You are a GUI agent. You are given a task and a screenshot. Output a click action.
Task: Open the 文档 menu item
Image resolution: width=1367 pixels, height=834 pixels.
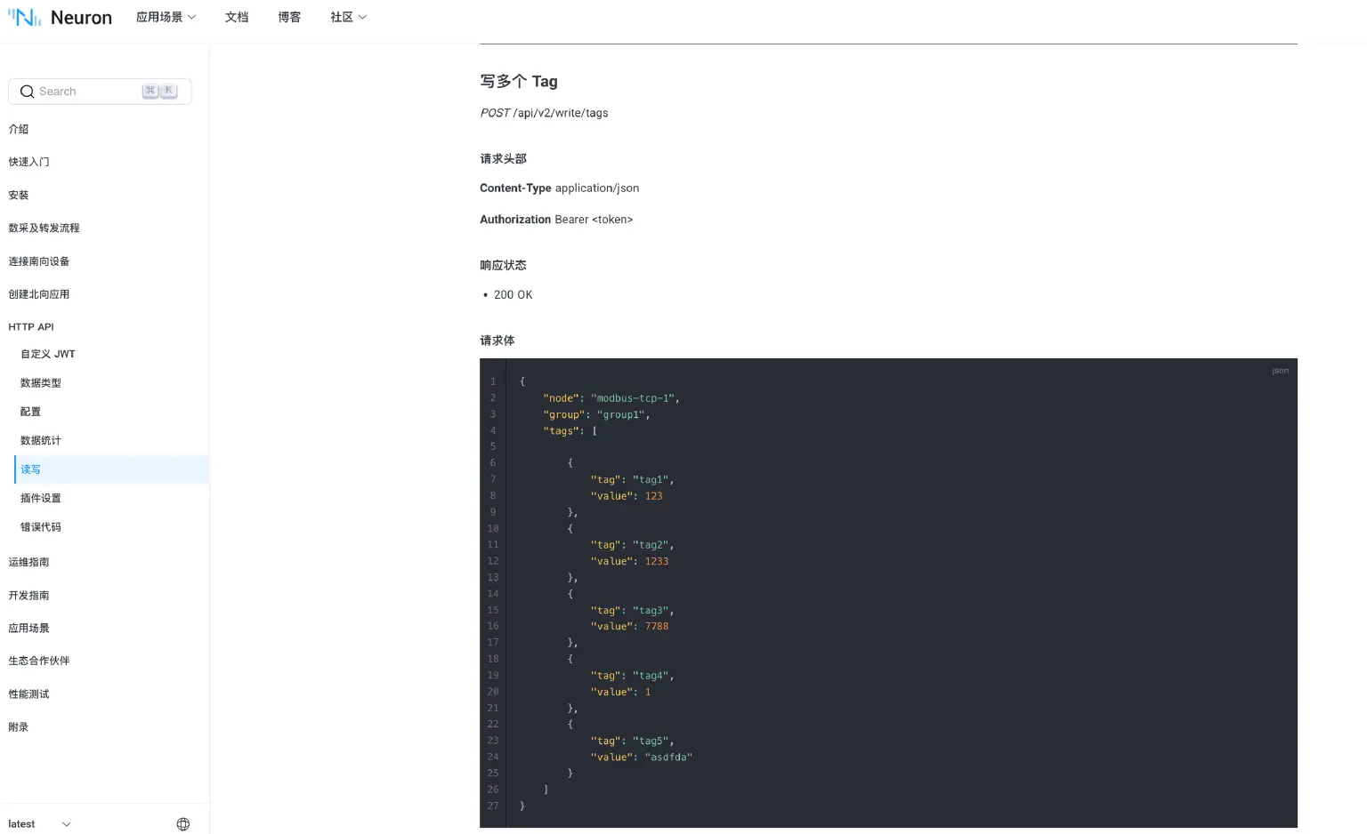point(236,17)
